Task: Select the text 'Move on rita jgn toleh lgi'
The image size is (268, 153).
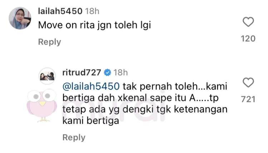Action: pos(95,25)
